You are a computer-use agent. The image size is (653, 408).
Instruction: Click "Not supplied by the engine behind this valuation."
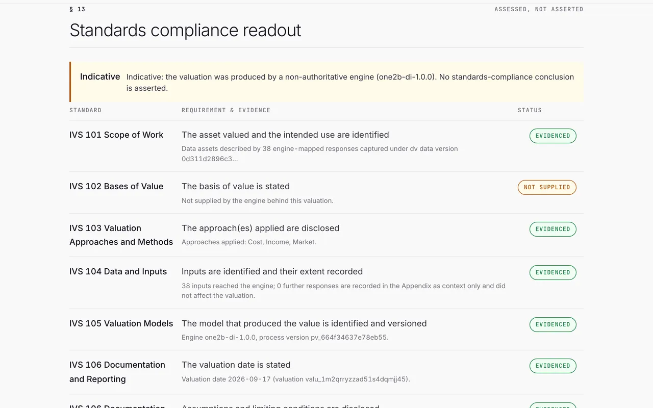258,200
